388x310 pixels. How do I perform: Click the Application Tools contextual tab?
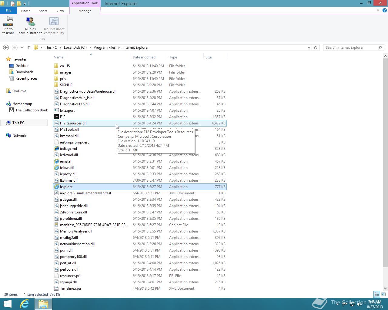[85, 3]
